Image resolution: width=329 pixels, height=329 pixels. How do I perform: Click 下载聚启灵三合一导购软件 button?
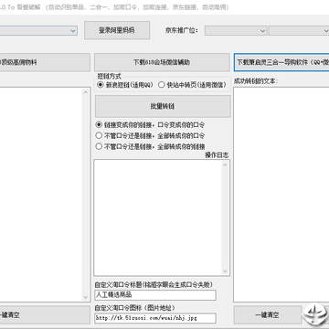[x=281, y=62]
